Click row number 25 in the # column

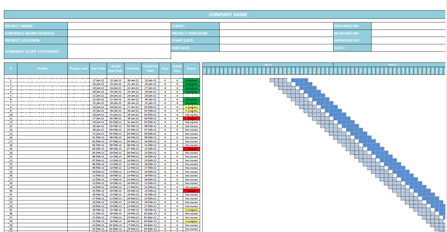click(11, 172)
